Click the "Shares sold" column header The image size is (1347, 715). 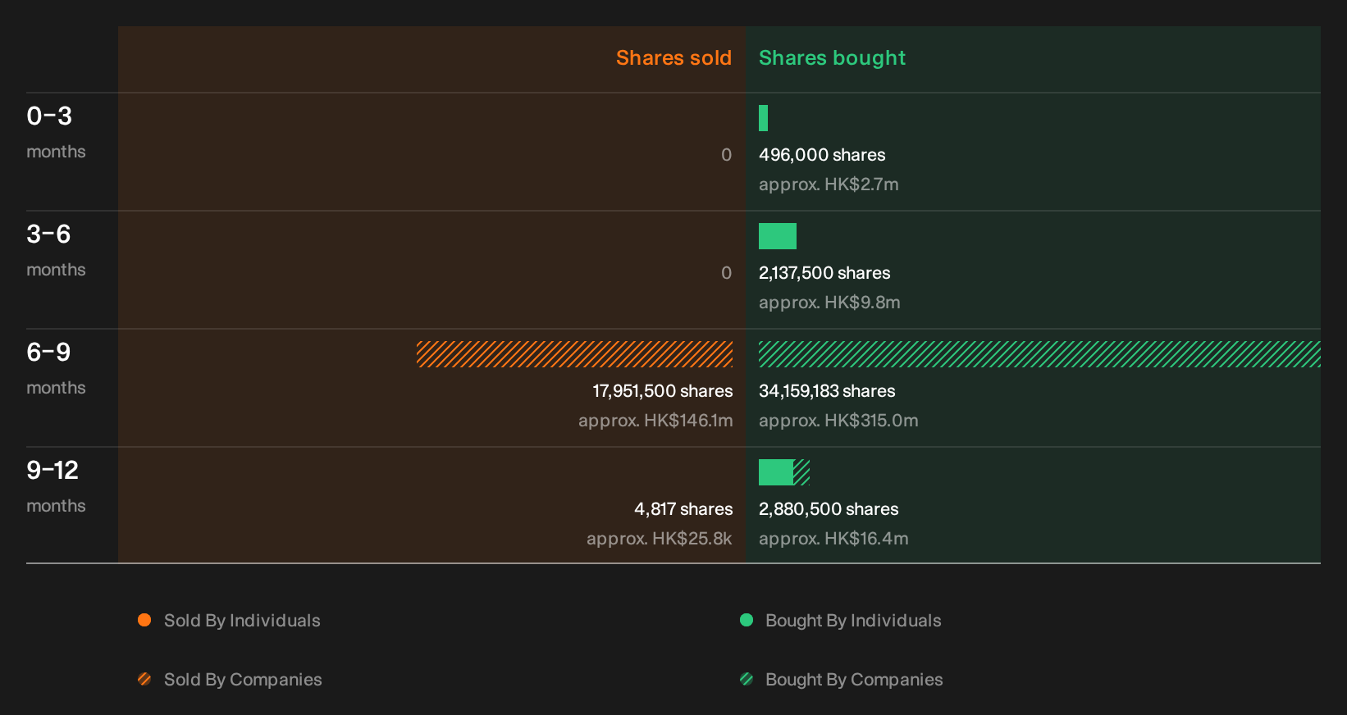point(673,58)
